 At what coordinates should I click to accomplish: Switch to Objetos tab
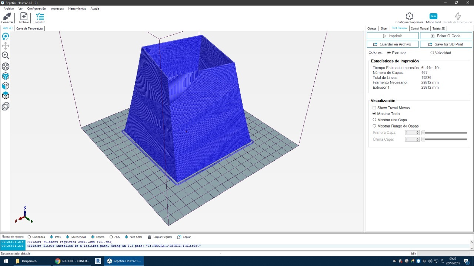(x=372, y=28)
